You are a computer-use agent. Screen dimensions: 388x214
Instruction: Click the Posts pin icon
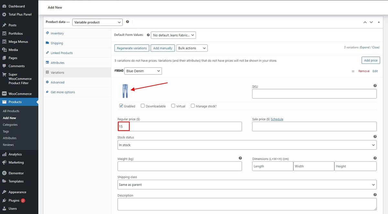pyautogui.click(x=4, y=25)
